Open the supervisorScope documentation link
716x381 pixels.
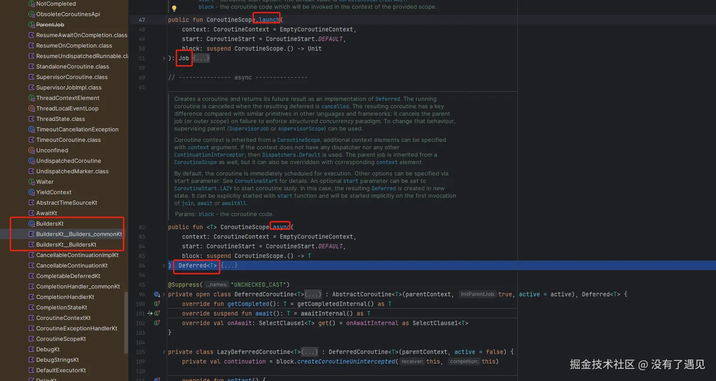(x=301, y=129)
